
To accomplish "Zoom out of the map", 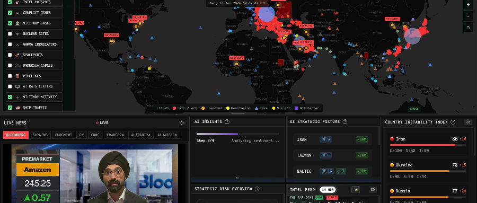I will point(468,16).
